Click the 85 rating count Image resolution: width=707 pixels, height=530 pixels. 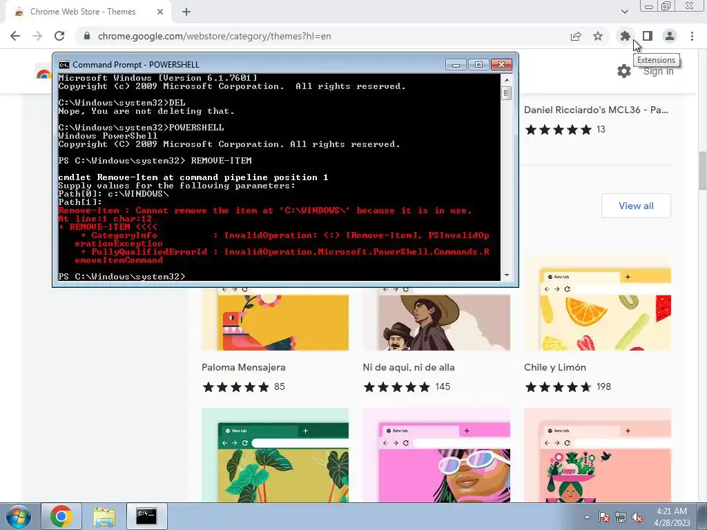coord(280,386)
